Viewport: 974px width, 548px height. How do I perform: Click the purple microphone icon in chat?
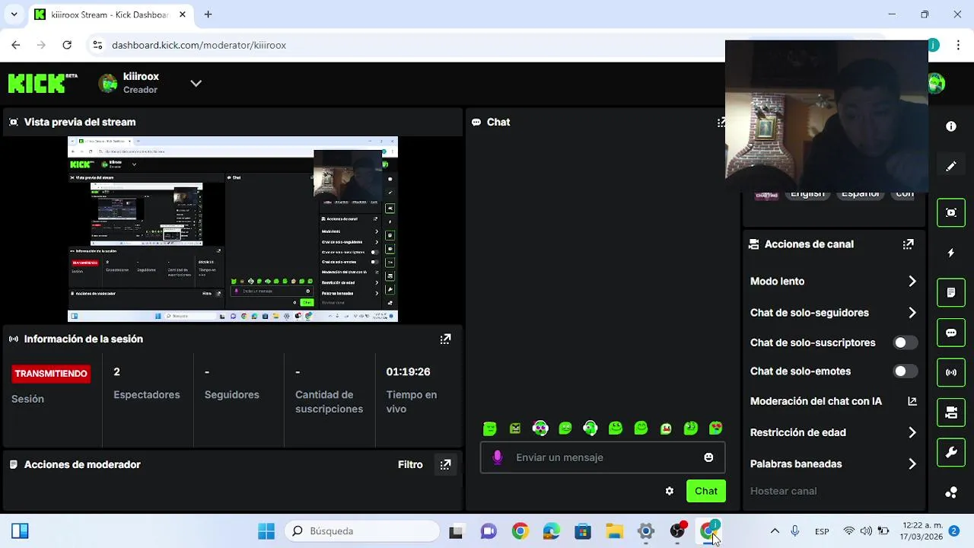(x=498, y=457)
